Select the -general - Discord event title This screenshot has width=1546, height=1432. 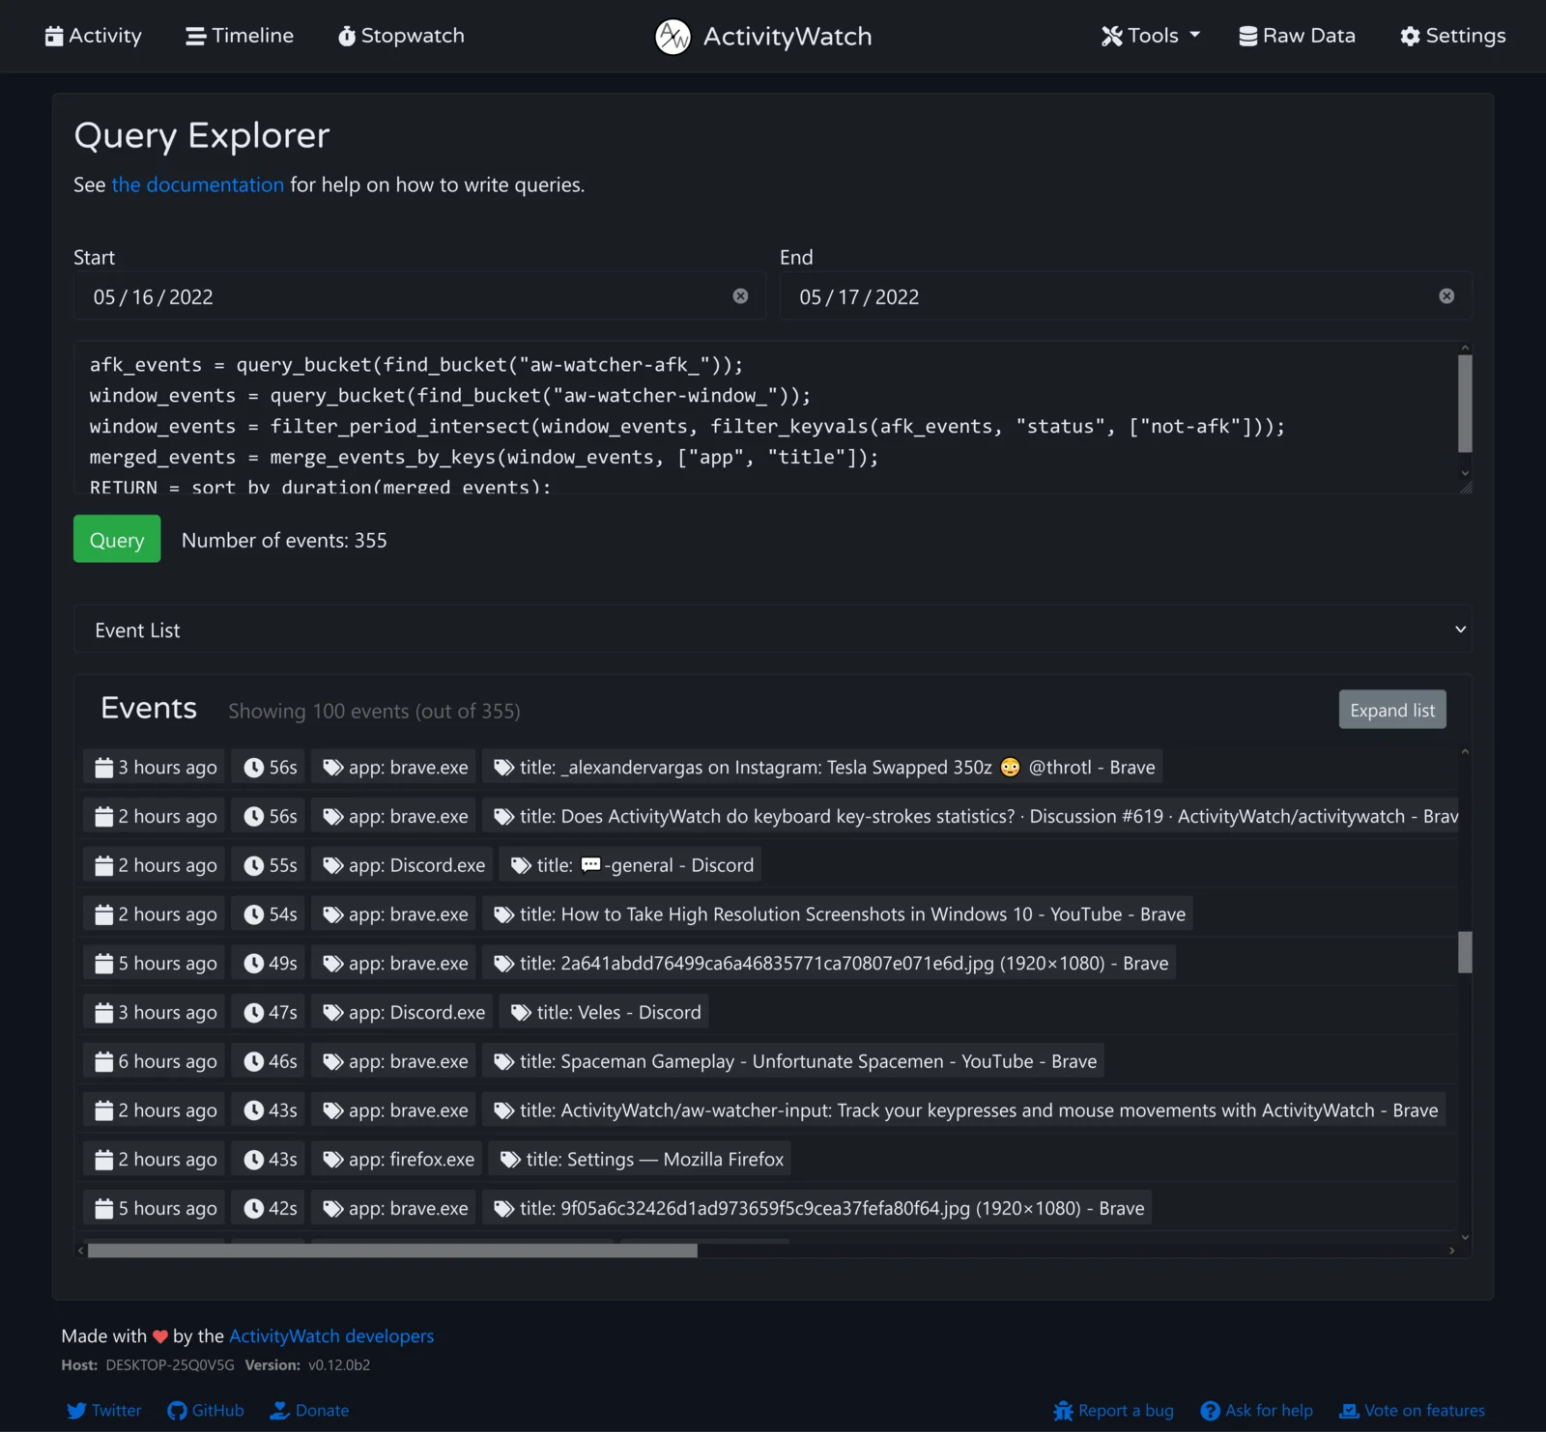point(632,865)
